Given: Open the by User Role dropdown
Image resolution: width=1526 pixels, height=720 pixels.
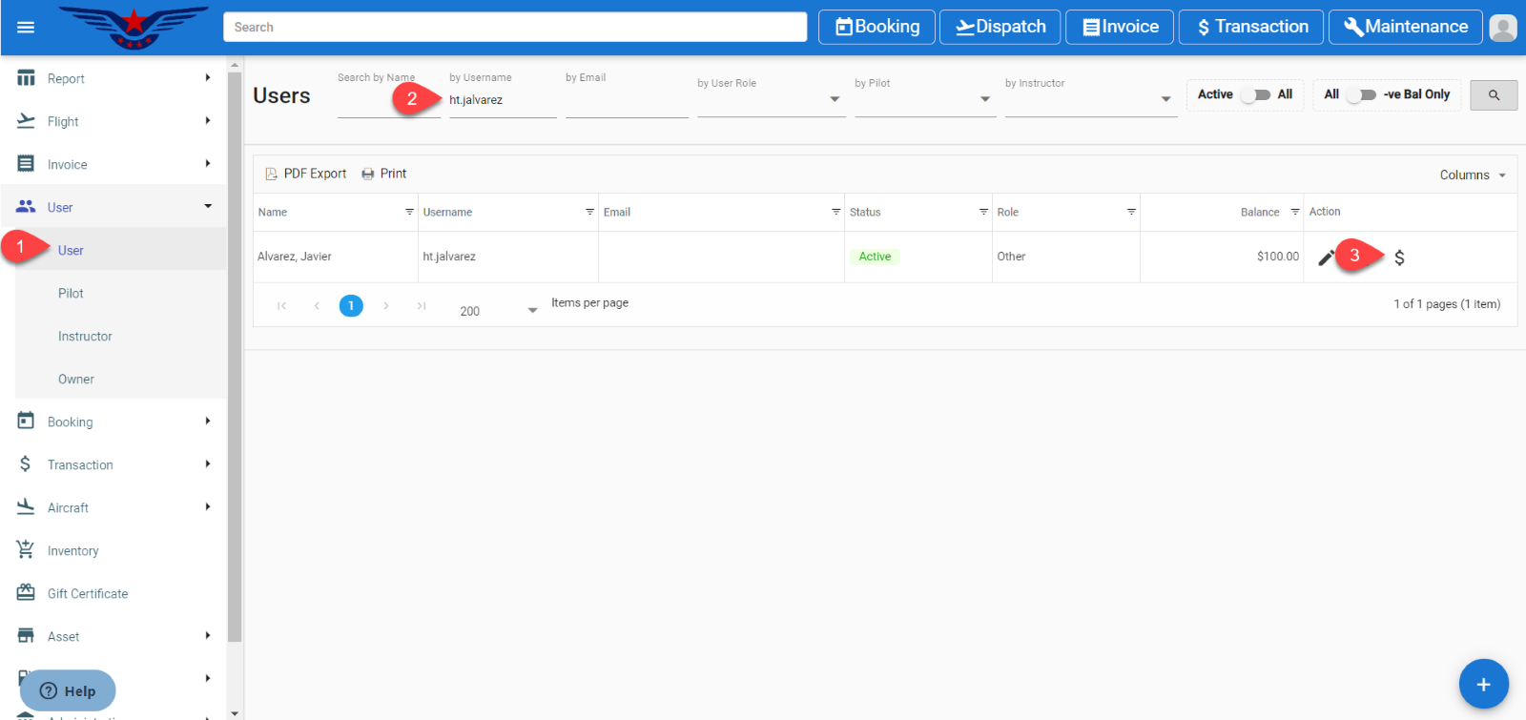Looking at the screenshot, I should coord(771,99).
